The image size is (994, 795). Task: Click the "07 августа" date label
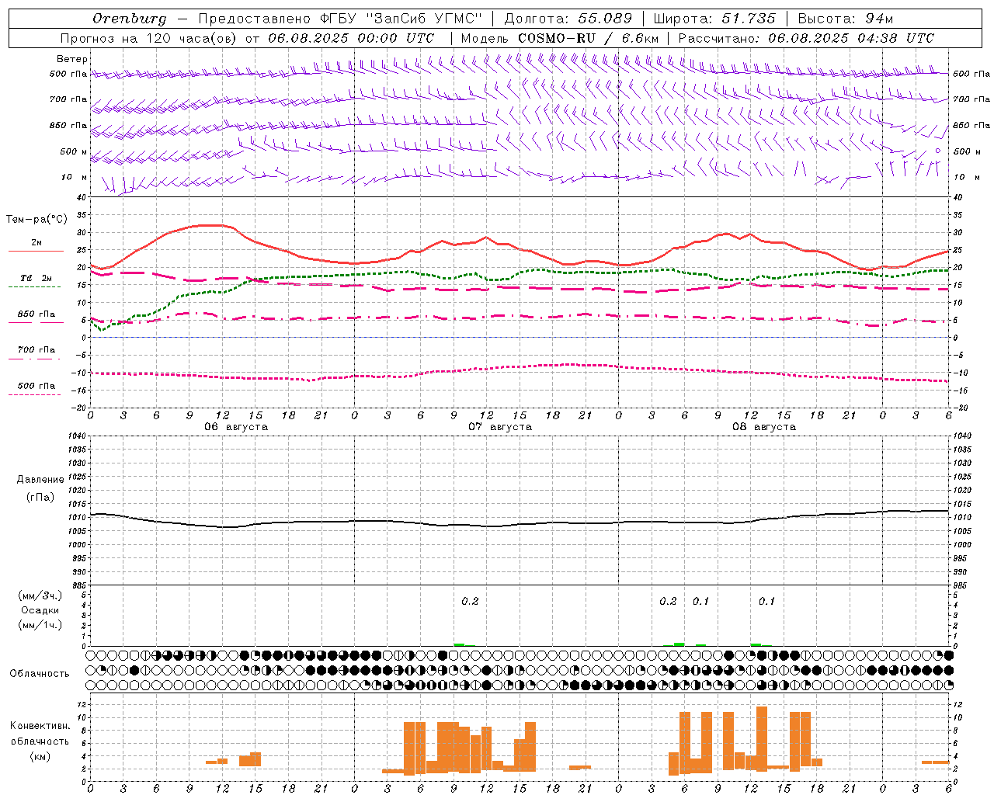coord(500,427)
